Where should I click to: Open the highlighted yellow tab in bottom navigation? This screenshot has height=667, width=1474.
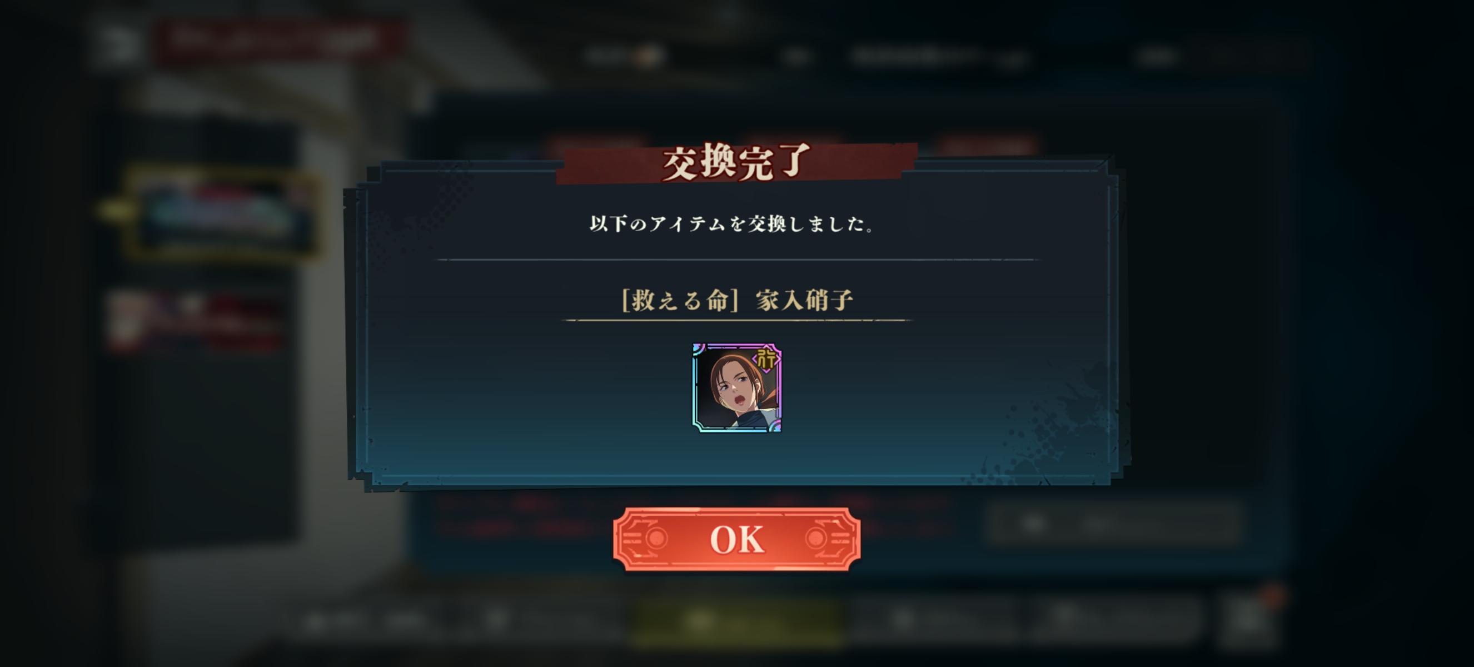coord(735,621)
